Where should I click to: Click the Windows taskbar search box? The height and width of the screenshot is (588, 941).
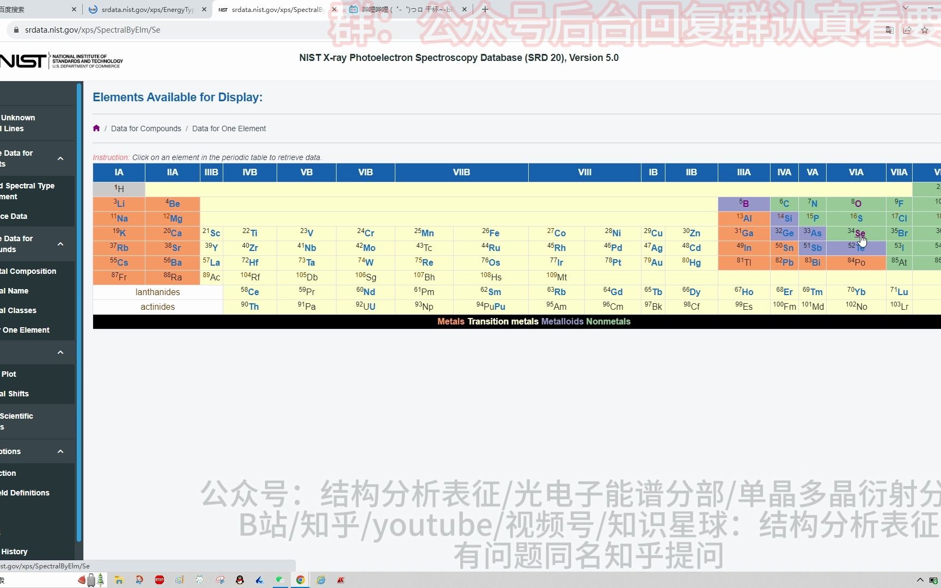pos(37,580)
